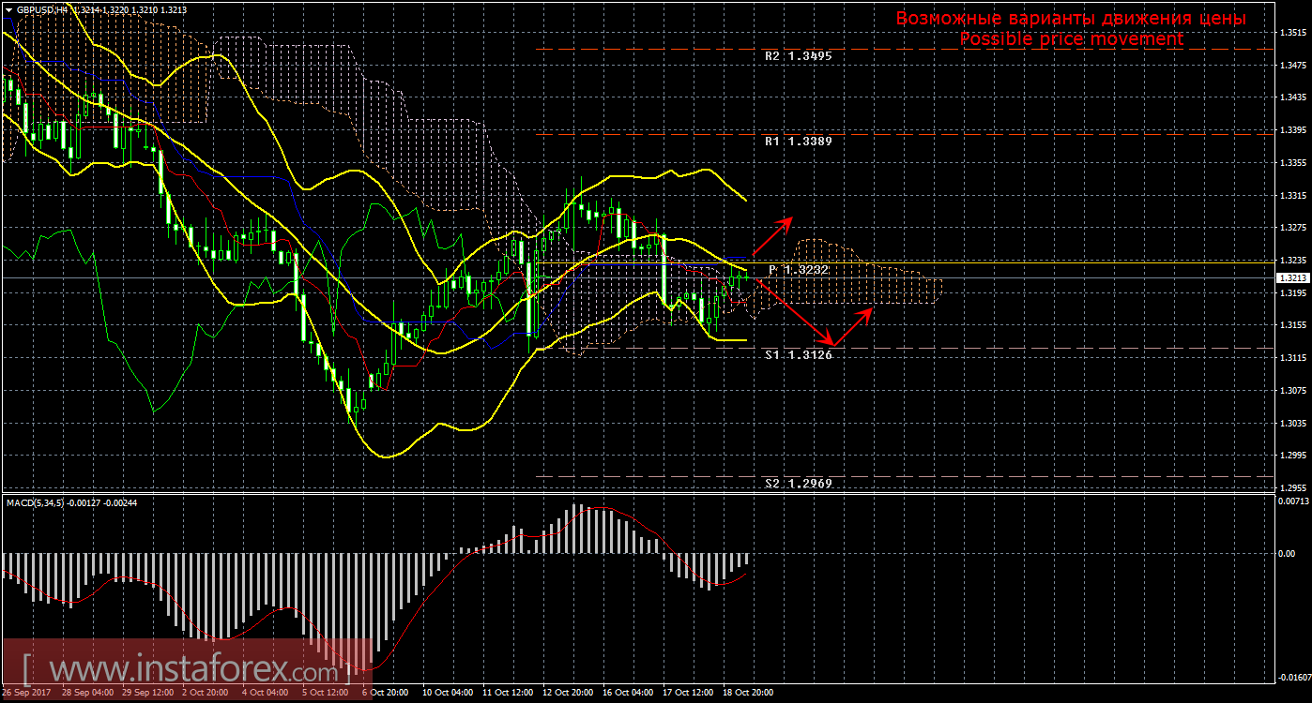Click the red rebound arrow near S1
The image size is (1312, 703).
854,324
